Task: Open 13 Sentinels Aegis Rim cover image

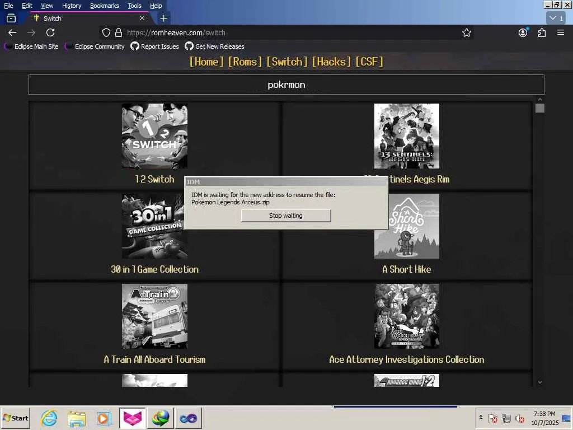Action: coord(407,135)
